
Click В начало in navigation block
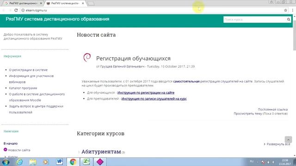[11, 143]
